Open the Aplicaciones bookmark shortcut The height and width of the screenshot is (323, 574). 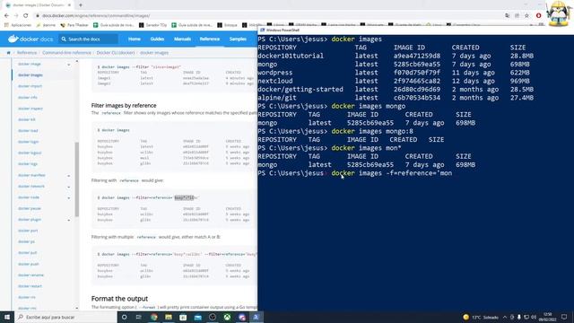[18, 25]
